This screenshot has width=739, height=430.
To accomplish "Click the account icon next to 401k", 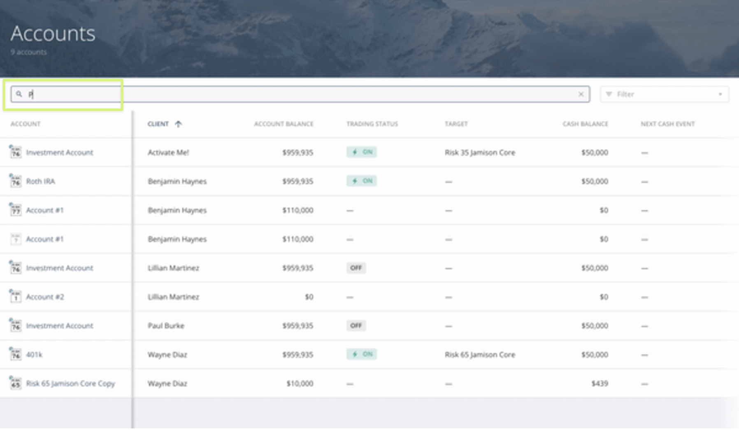I will click(15, 354).
